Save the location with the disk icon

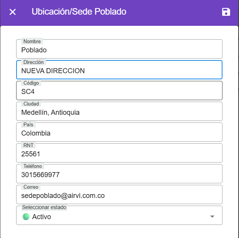[226, 12]
